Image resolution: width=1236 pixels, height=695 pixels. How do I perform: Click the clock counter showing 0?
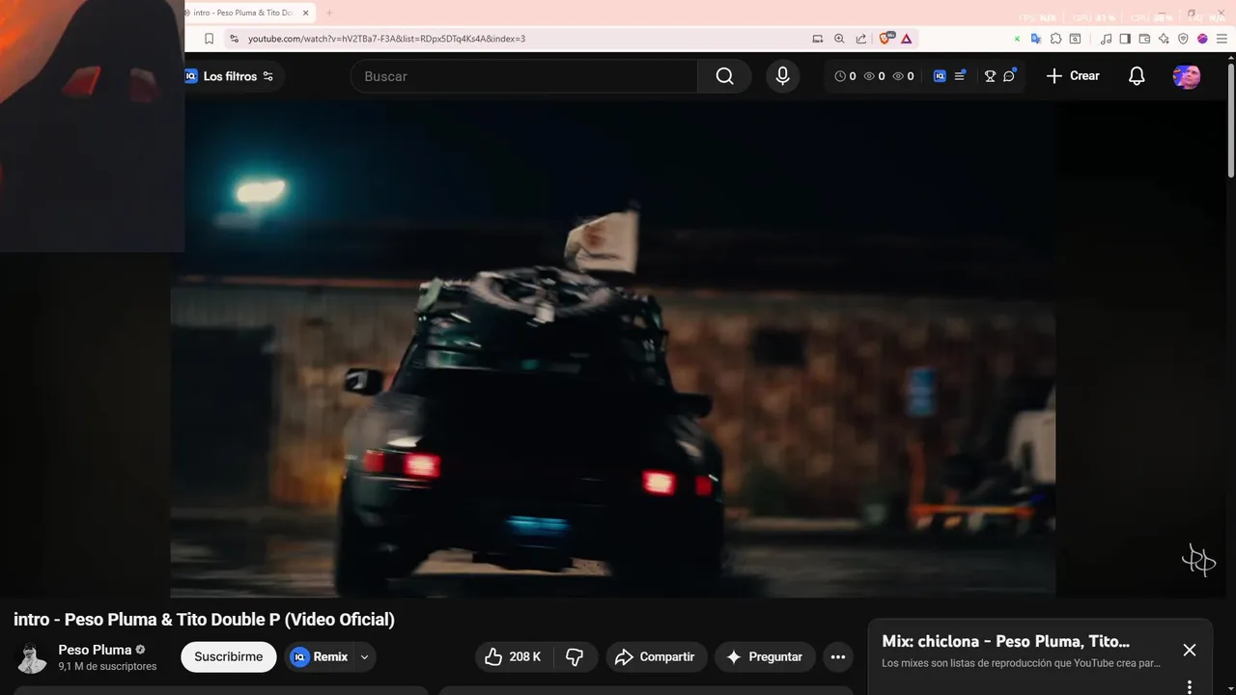(x=845, y=76)
